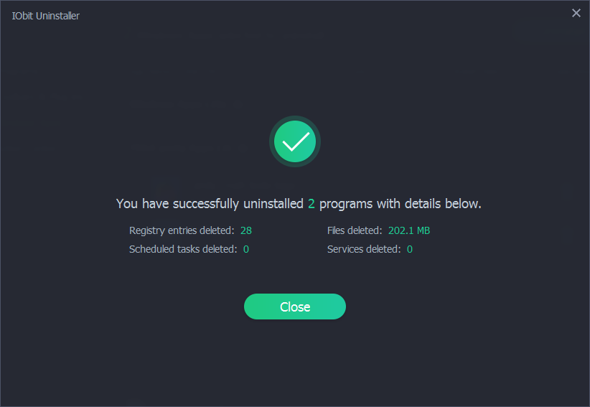Click the Scheduled tasks deleted label
This screenshot has width=590, height=407.
click(x=183, y=249)
